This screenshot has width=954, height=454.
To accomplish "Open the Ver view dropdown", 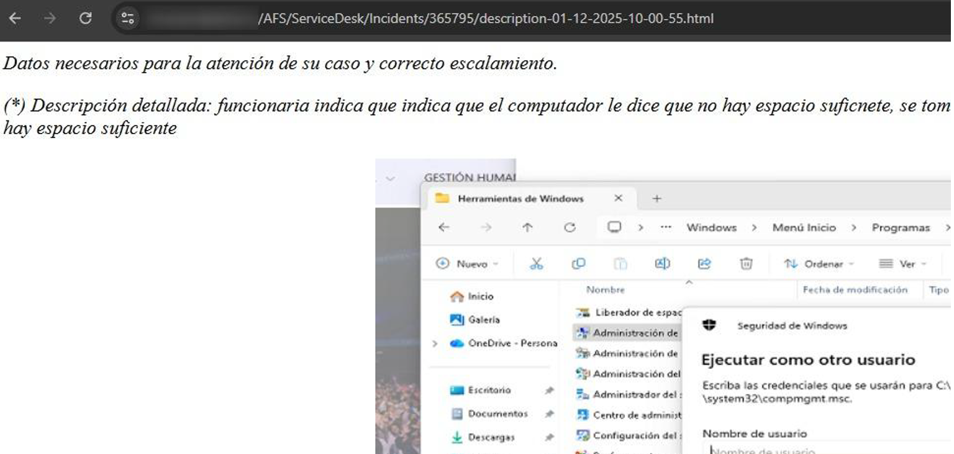I will pyautogui.click(x=902, y=264).
